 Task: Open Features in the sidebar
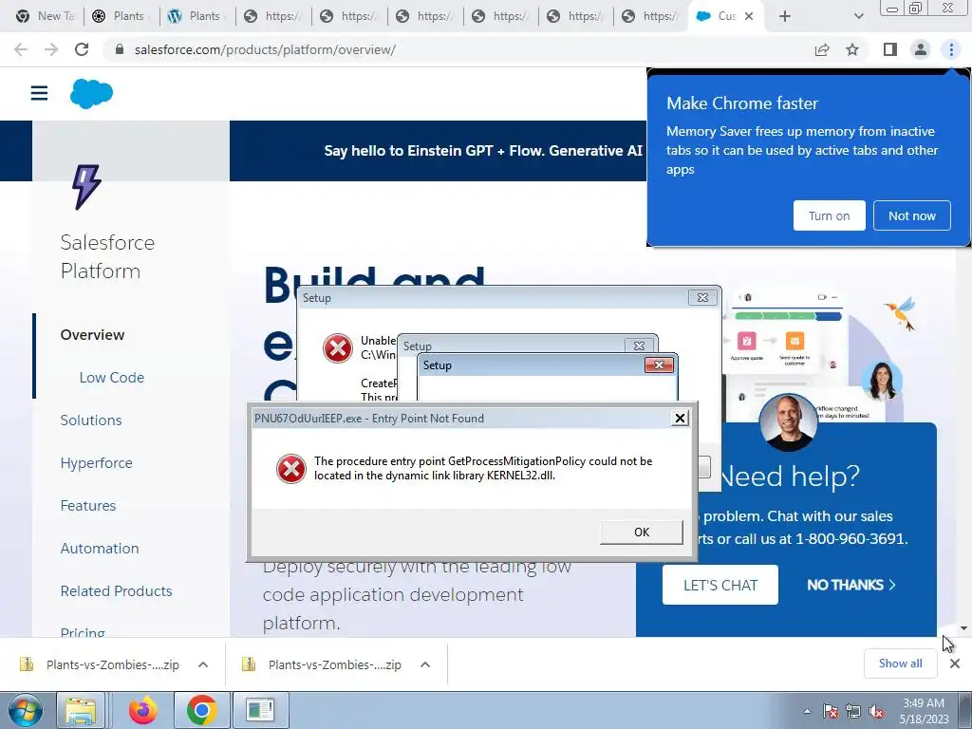pyautogui.click(x=88, y=506)
